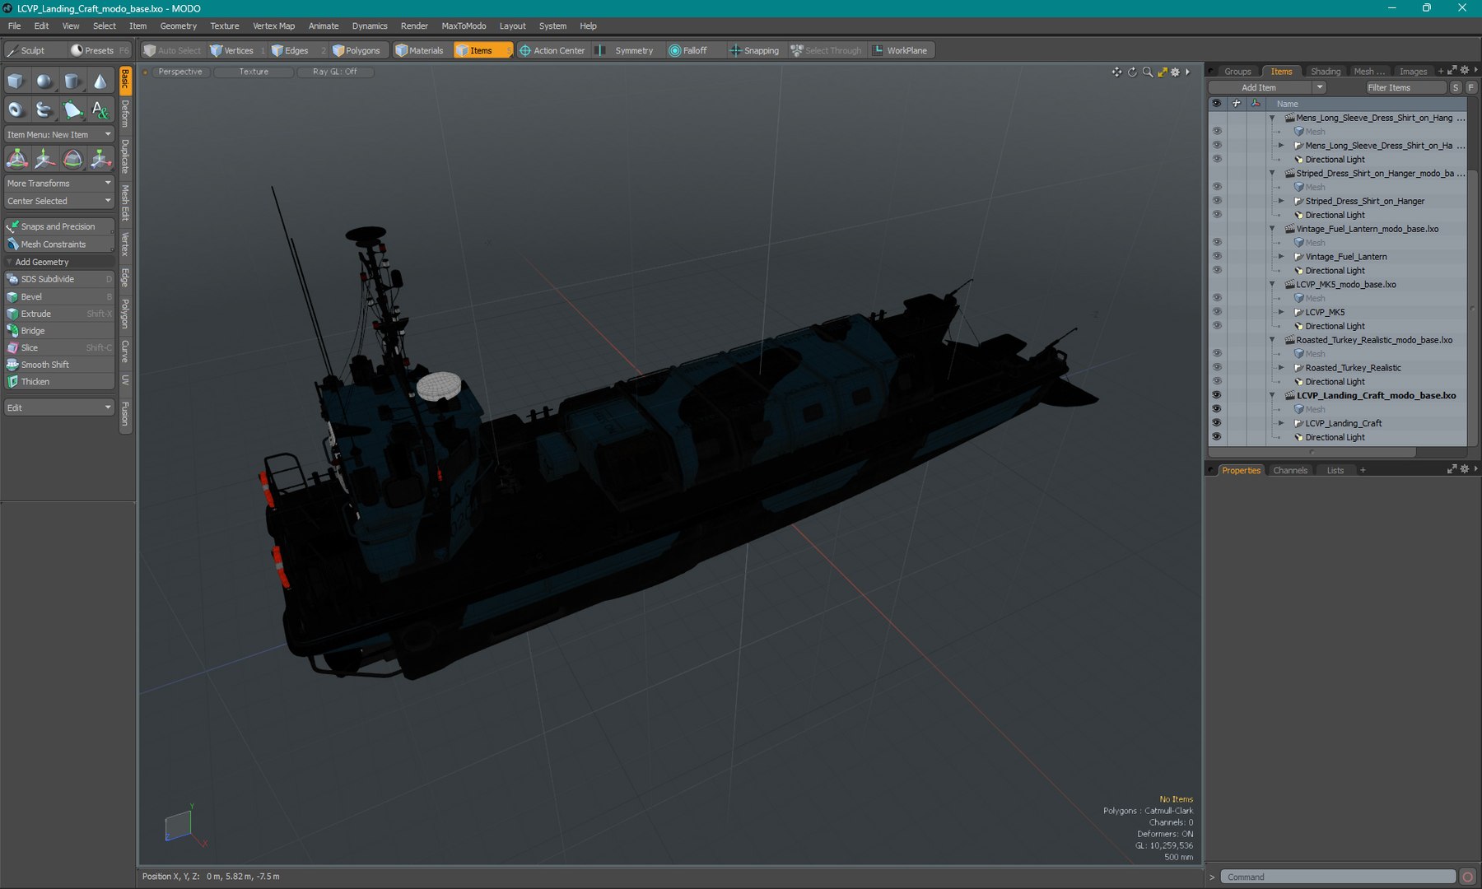The image size is (1482, 889).
Task: Open the Edit dropdown
Action: [59, 407]
